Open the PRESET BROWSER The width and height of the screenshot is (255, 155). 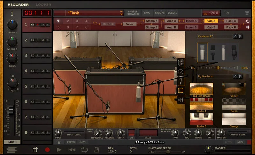tap(133, 13)
